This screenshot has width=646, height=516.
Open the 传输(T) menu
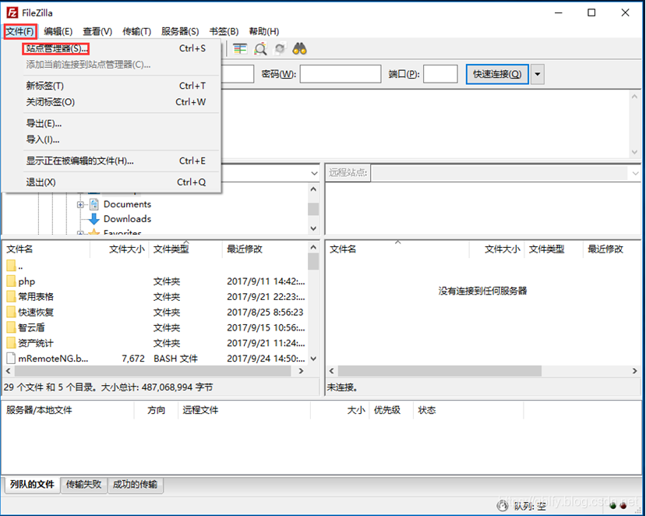(x=137, y=31)
